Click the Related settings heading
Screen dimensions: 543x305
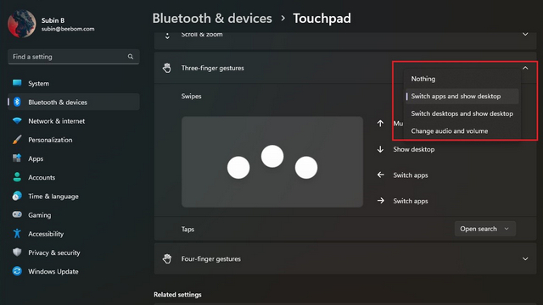(x=177, y=295)
